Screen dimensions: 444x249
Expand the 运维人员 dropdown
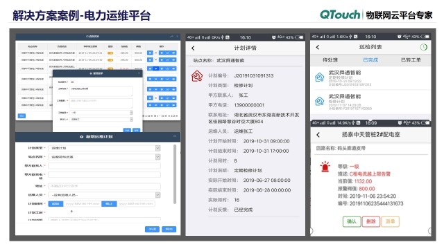pyautogui.click(x=104, y=195)
